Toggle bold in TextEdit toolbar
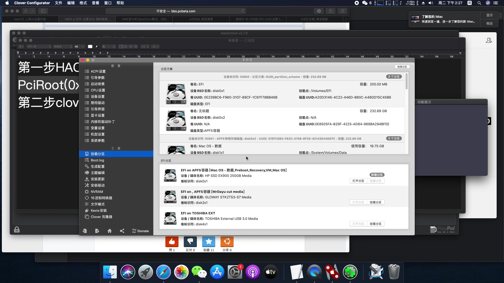This screenshot has height=283, width=504. pos(104,47)
